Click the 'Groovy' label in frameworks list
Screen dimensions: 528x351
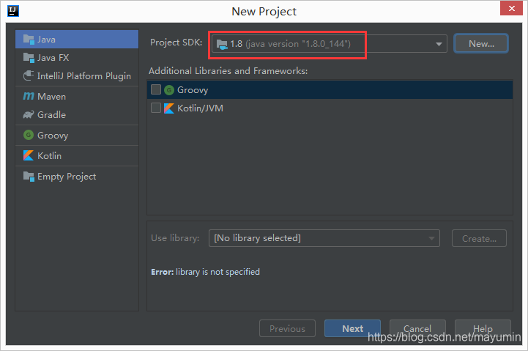click(193, 90)
